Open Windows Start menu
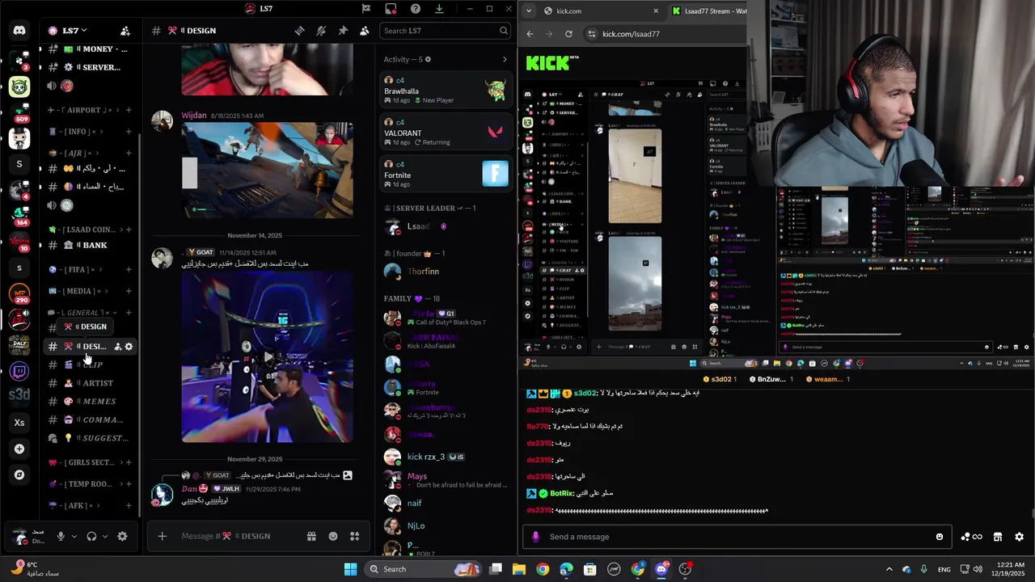Screen dimensions: 1035x582 350,569
